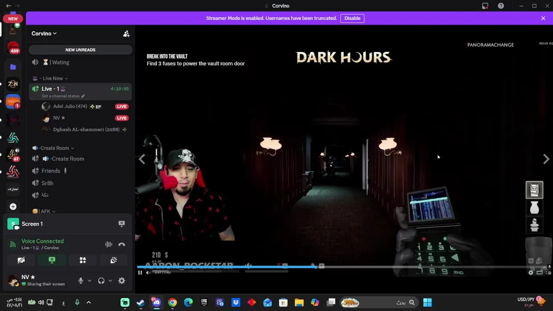Click the taskbar search box
The height and width of the screenshot is (311, 553).
pos(379,302)
